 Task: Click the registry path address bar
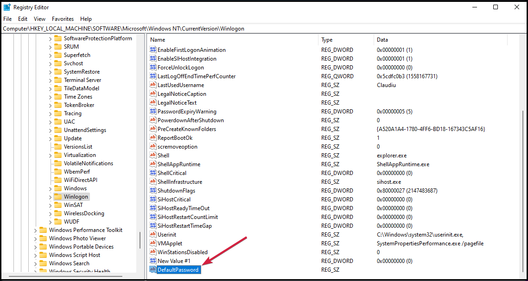264,29
